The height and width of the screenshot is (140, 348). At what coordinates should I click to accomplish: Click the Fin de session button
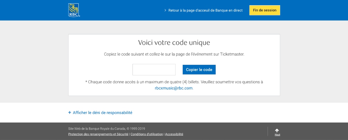(x=265, y=10)
